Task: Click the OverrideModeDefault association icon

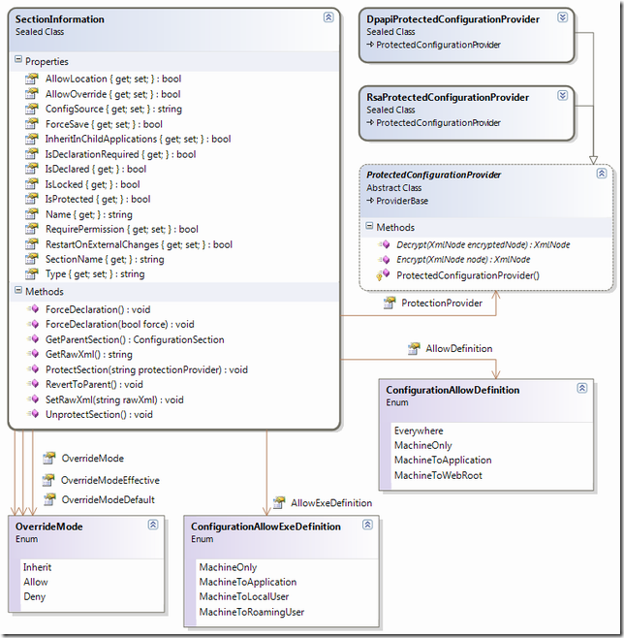Action: (49, 499)
